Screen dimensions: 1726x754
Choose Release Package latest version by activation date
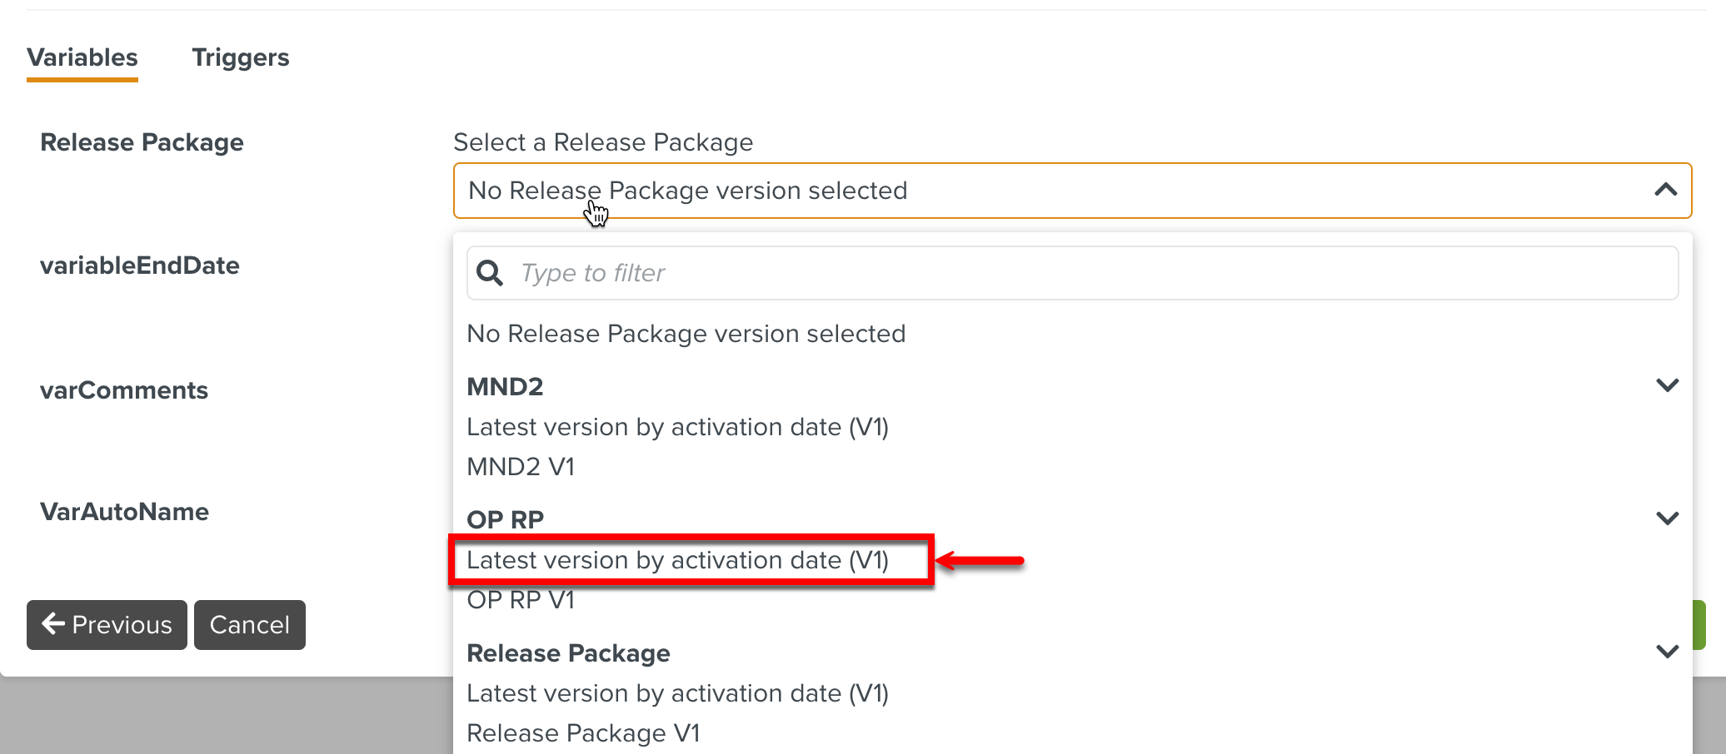pos(677,692)
